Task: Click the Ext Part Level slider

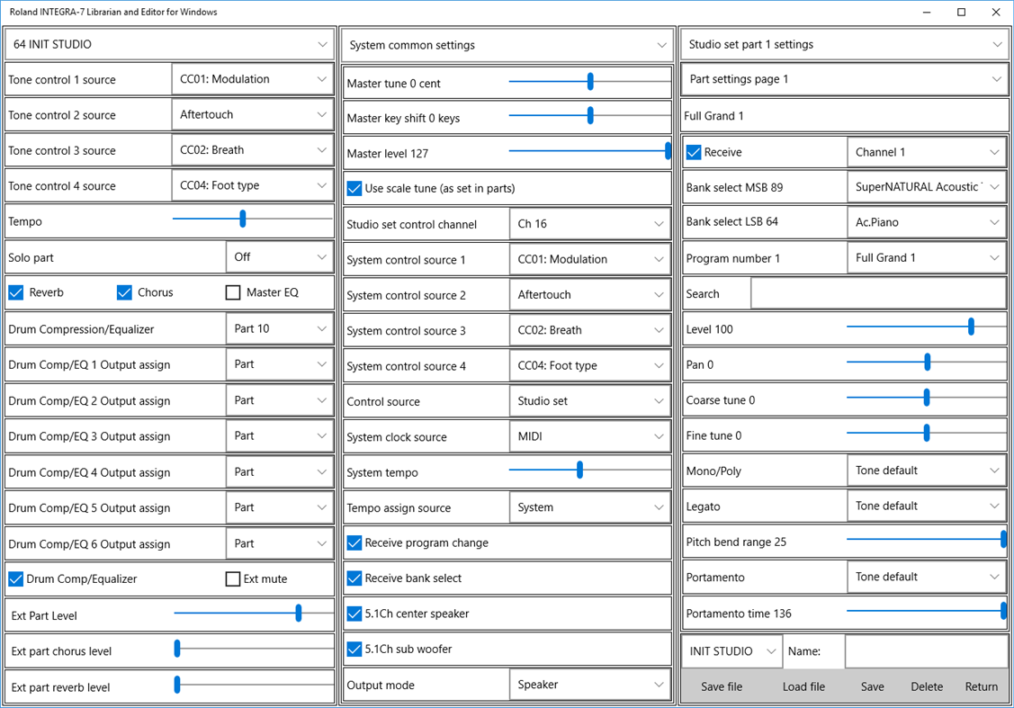Action: click(254, 613)
